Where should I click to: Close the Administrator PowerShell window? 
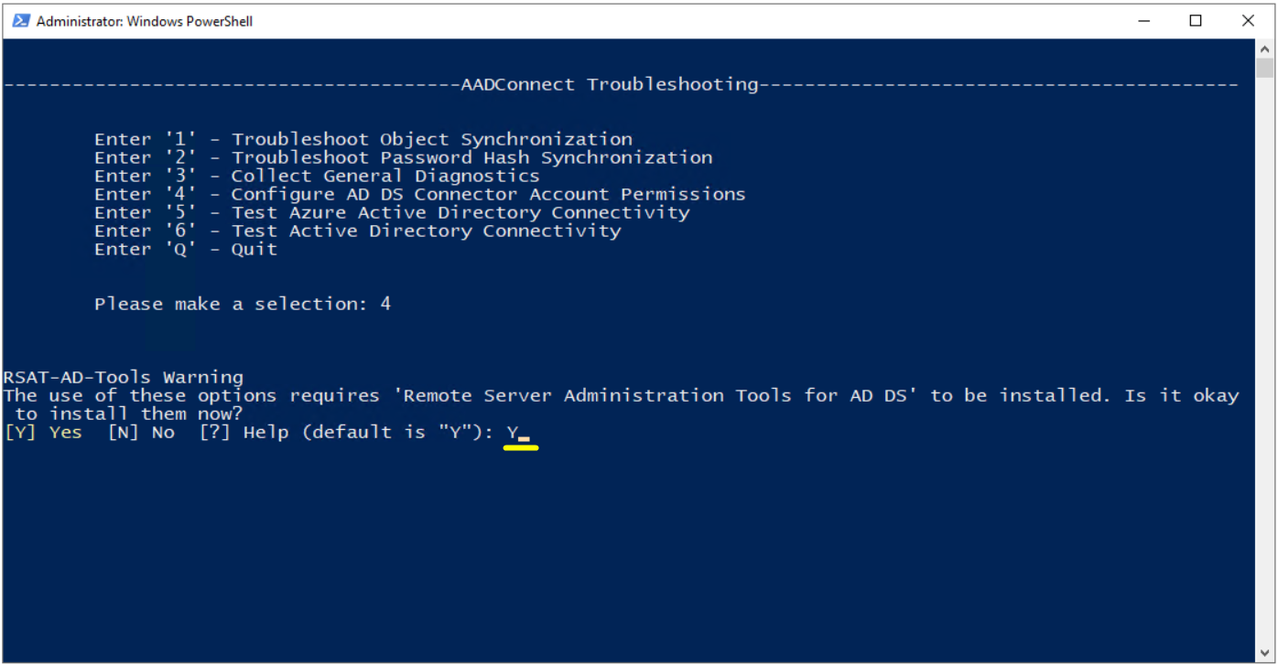click(x=1248, y=20)
